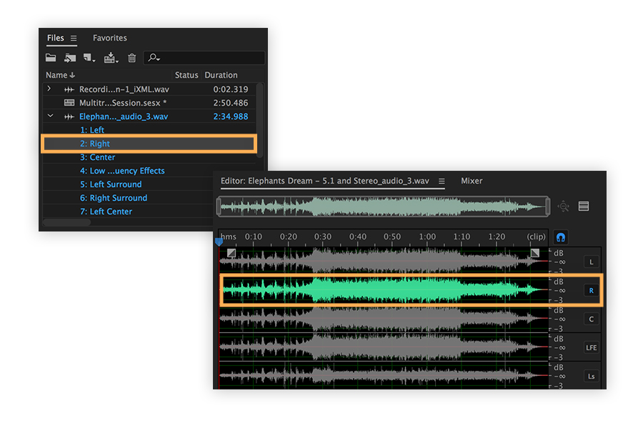
Task: Click the blue headphones monitoring icon
Action: [561, 237]
